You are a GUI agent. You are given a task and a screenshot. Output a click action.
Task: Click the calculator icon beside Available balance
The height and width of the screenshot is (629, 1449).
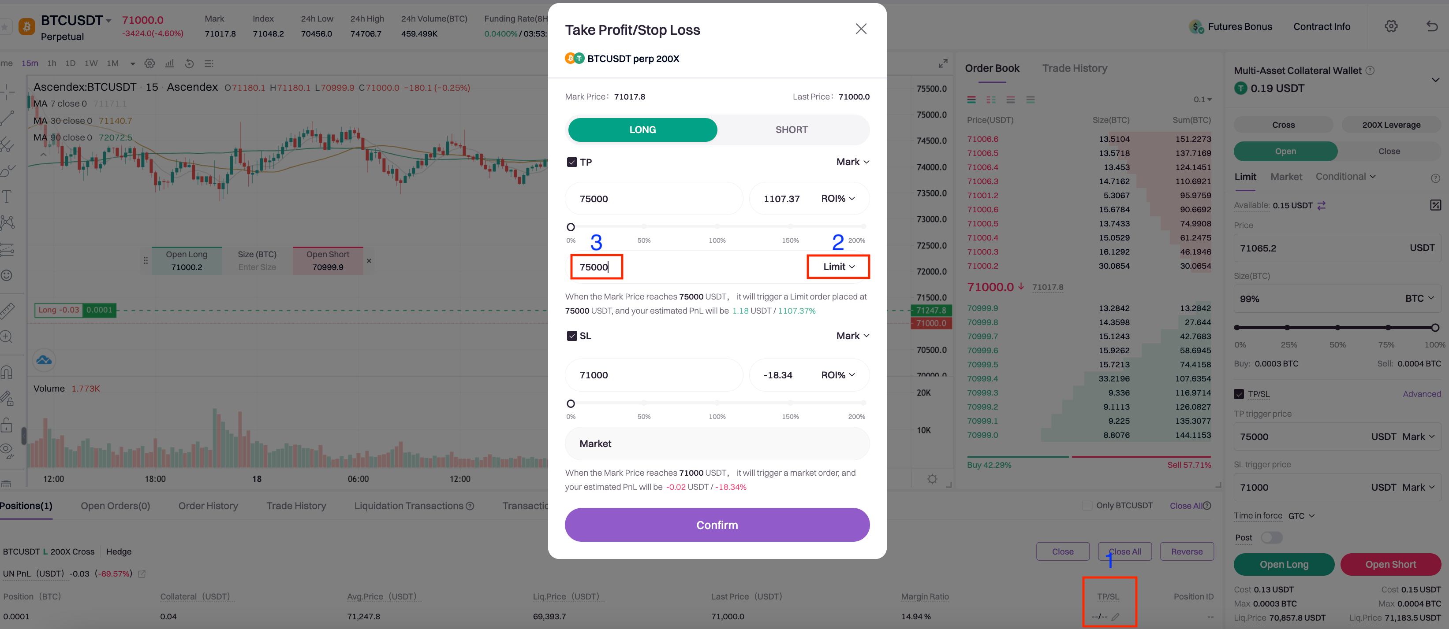tap(1435, 205)
